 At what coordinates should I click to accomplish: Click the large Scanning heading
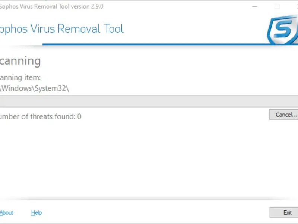tap(20, 61)
